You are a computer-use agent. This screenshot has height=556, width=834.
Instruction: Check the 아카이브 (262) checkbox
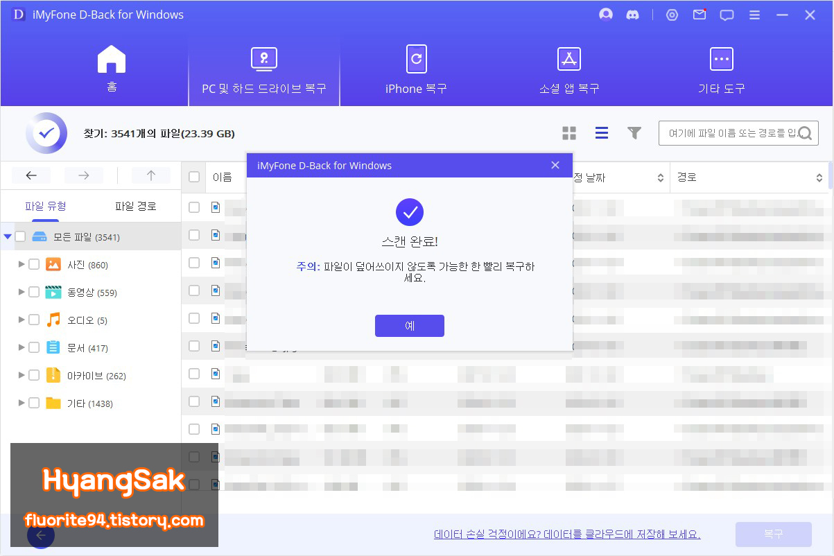[34, 375]
